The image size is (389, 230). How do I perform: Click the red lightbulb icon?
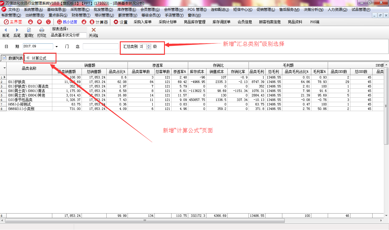(x=48, y=22)
